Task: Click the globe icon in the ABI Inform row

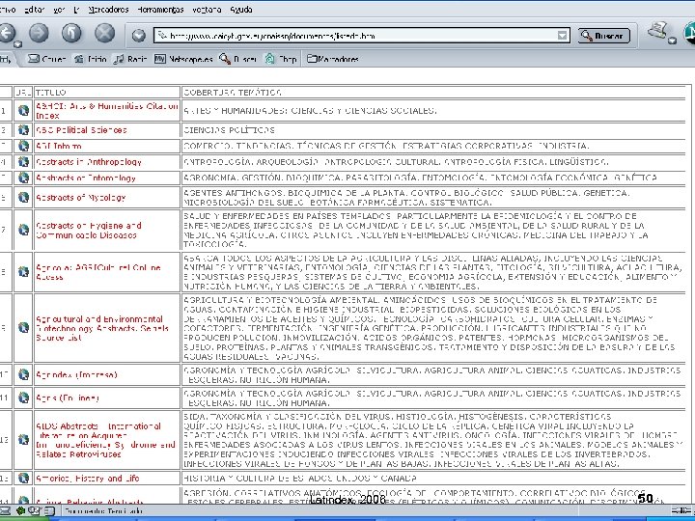Action: click(23, 146)
